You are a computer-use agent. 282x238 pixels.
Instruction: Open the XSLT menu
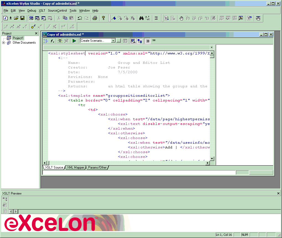click(x=42, y=11)
